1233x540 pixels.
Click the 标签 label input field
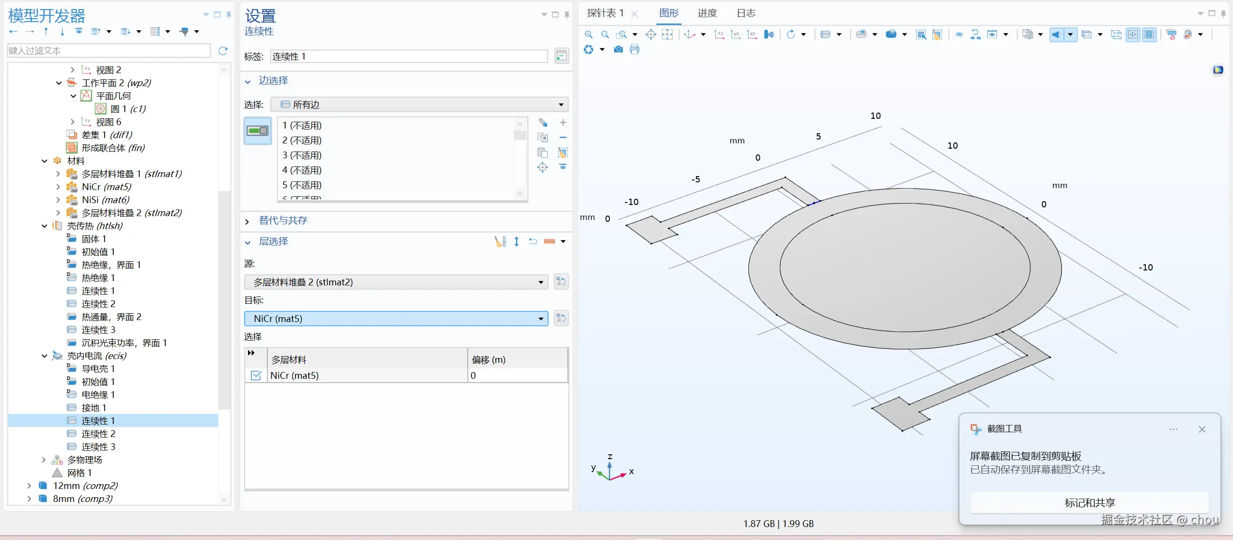(409, 56)
